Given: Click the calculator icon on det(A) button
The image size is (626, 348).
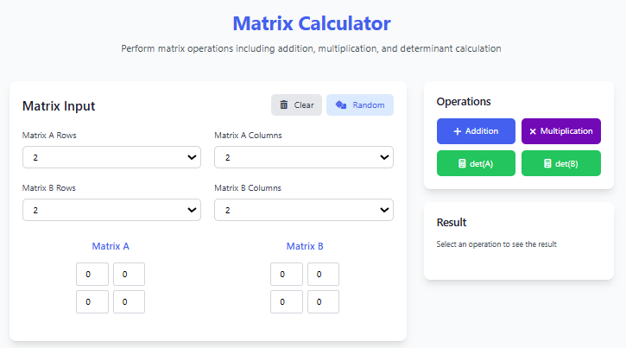Looking at the screenshot, I should click(x=462, y=164).
